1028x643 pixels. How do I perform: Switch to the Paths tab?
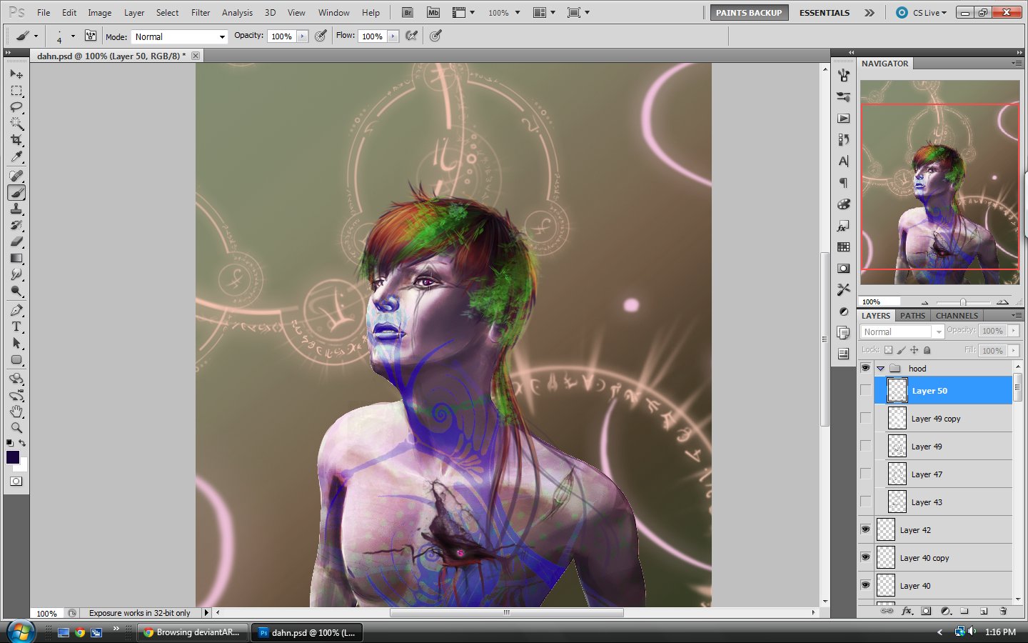coord(912,315)
